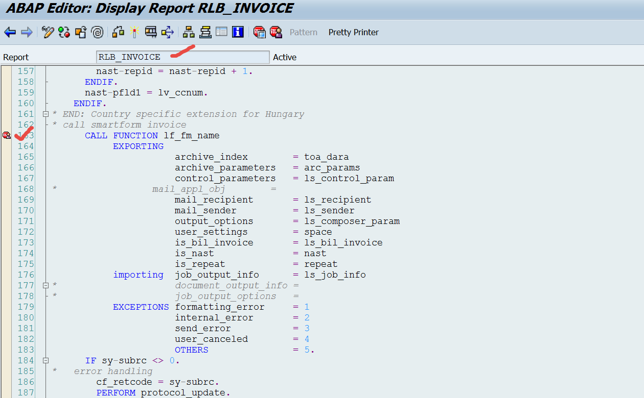Click the grayed Pattern button
This screenshot has height=398, width=644.
(304, 32)
